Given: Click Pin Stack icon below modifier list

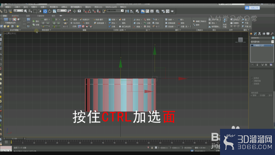Looking at the screenshot, I should coord(252,65).
